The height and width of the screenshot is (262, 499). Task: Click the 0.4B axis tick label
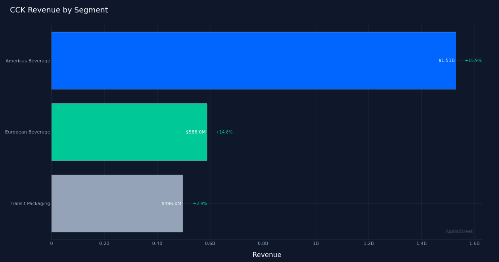[157, 243]
